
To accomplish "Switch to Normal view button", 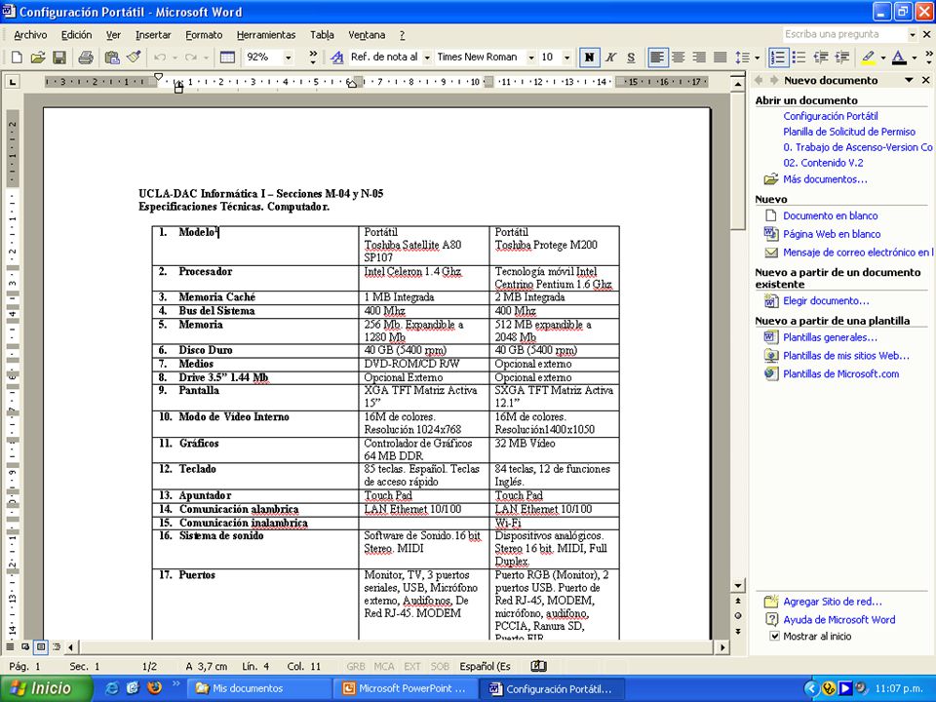I will tap(10, 646).
